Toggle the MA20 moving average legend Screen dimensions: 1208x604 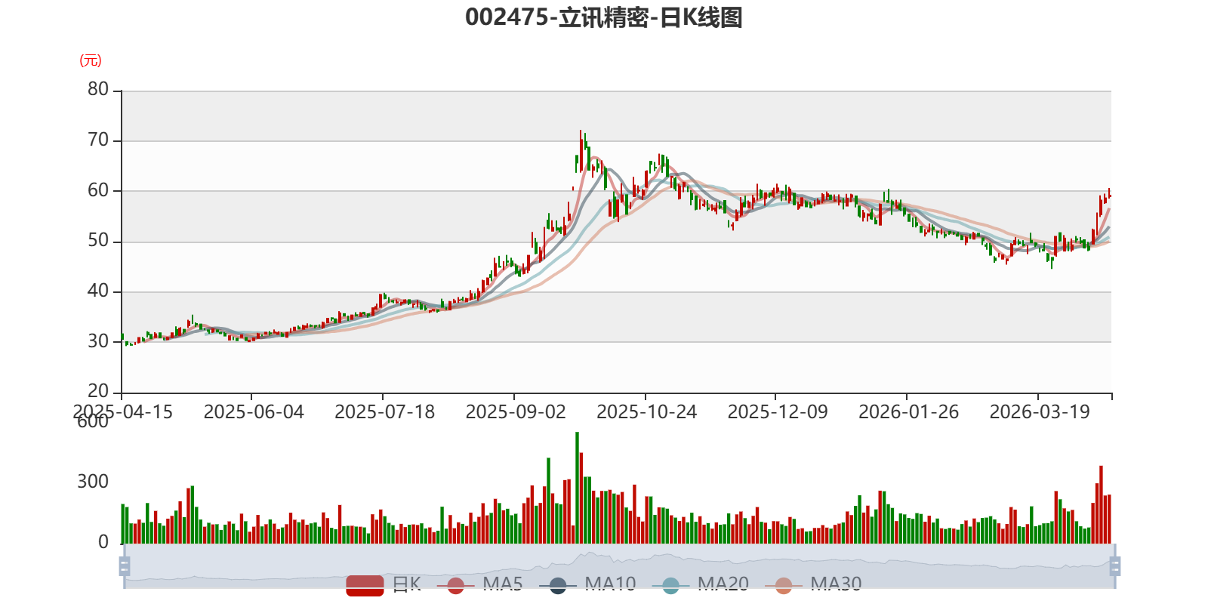[x=700, y=584]
